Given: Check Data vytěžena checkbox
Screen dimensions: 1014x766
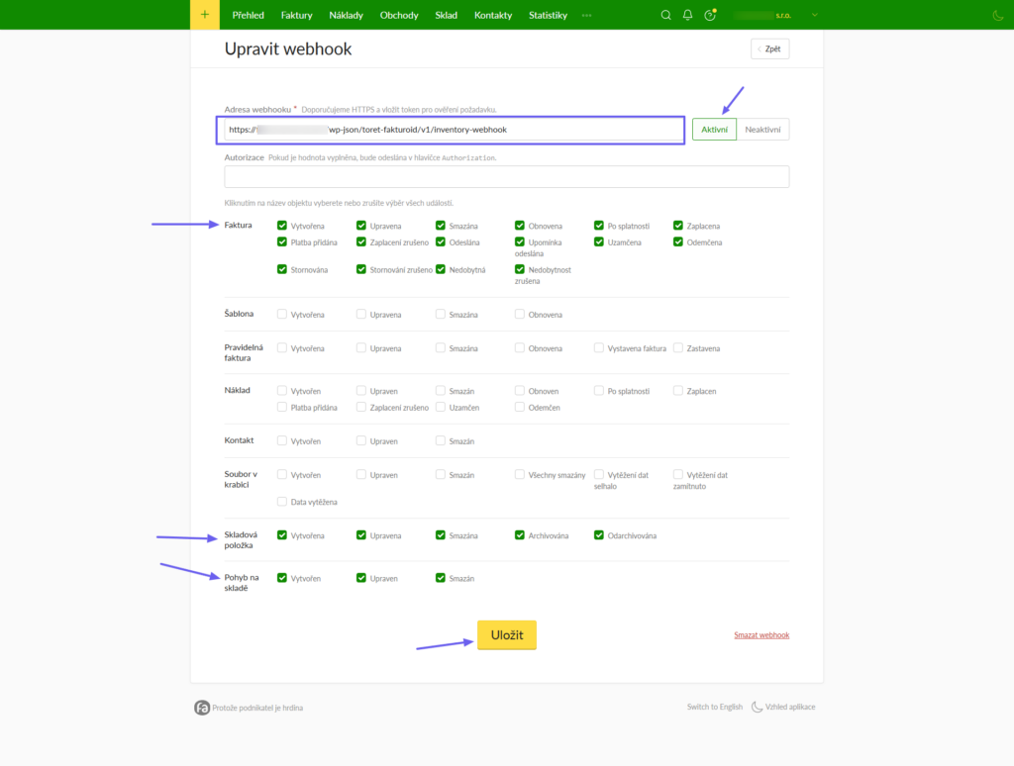Looking at the screenshot, I should coord(282,502).
